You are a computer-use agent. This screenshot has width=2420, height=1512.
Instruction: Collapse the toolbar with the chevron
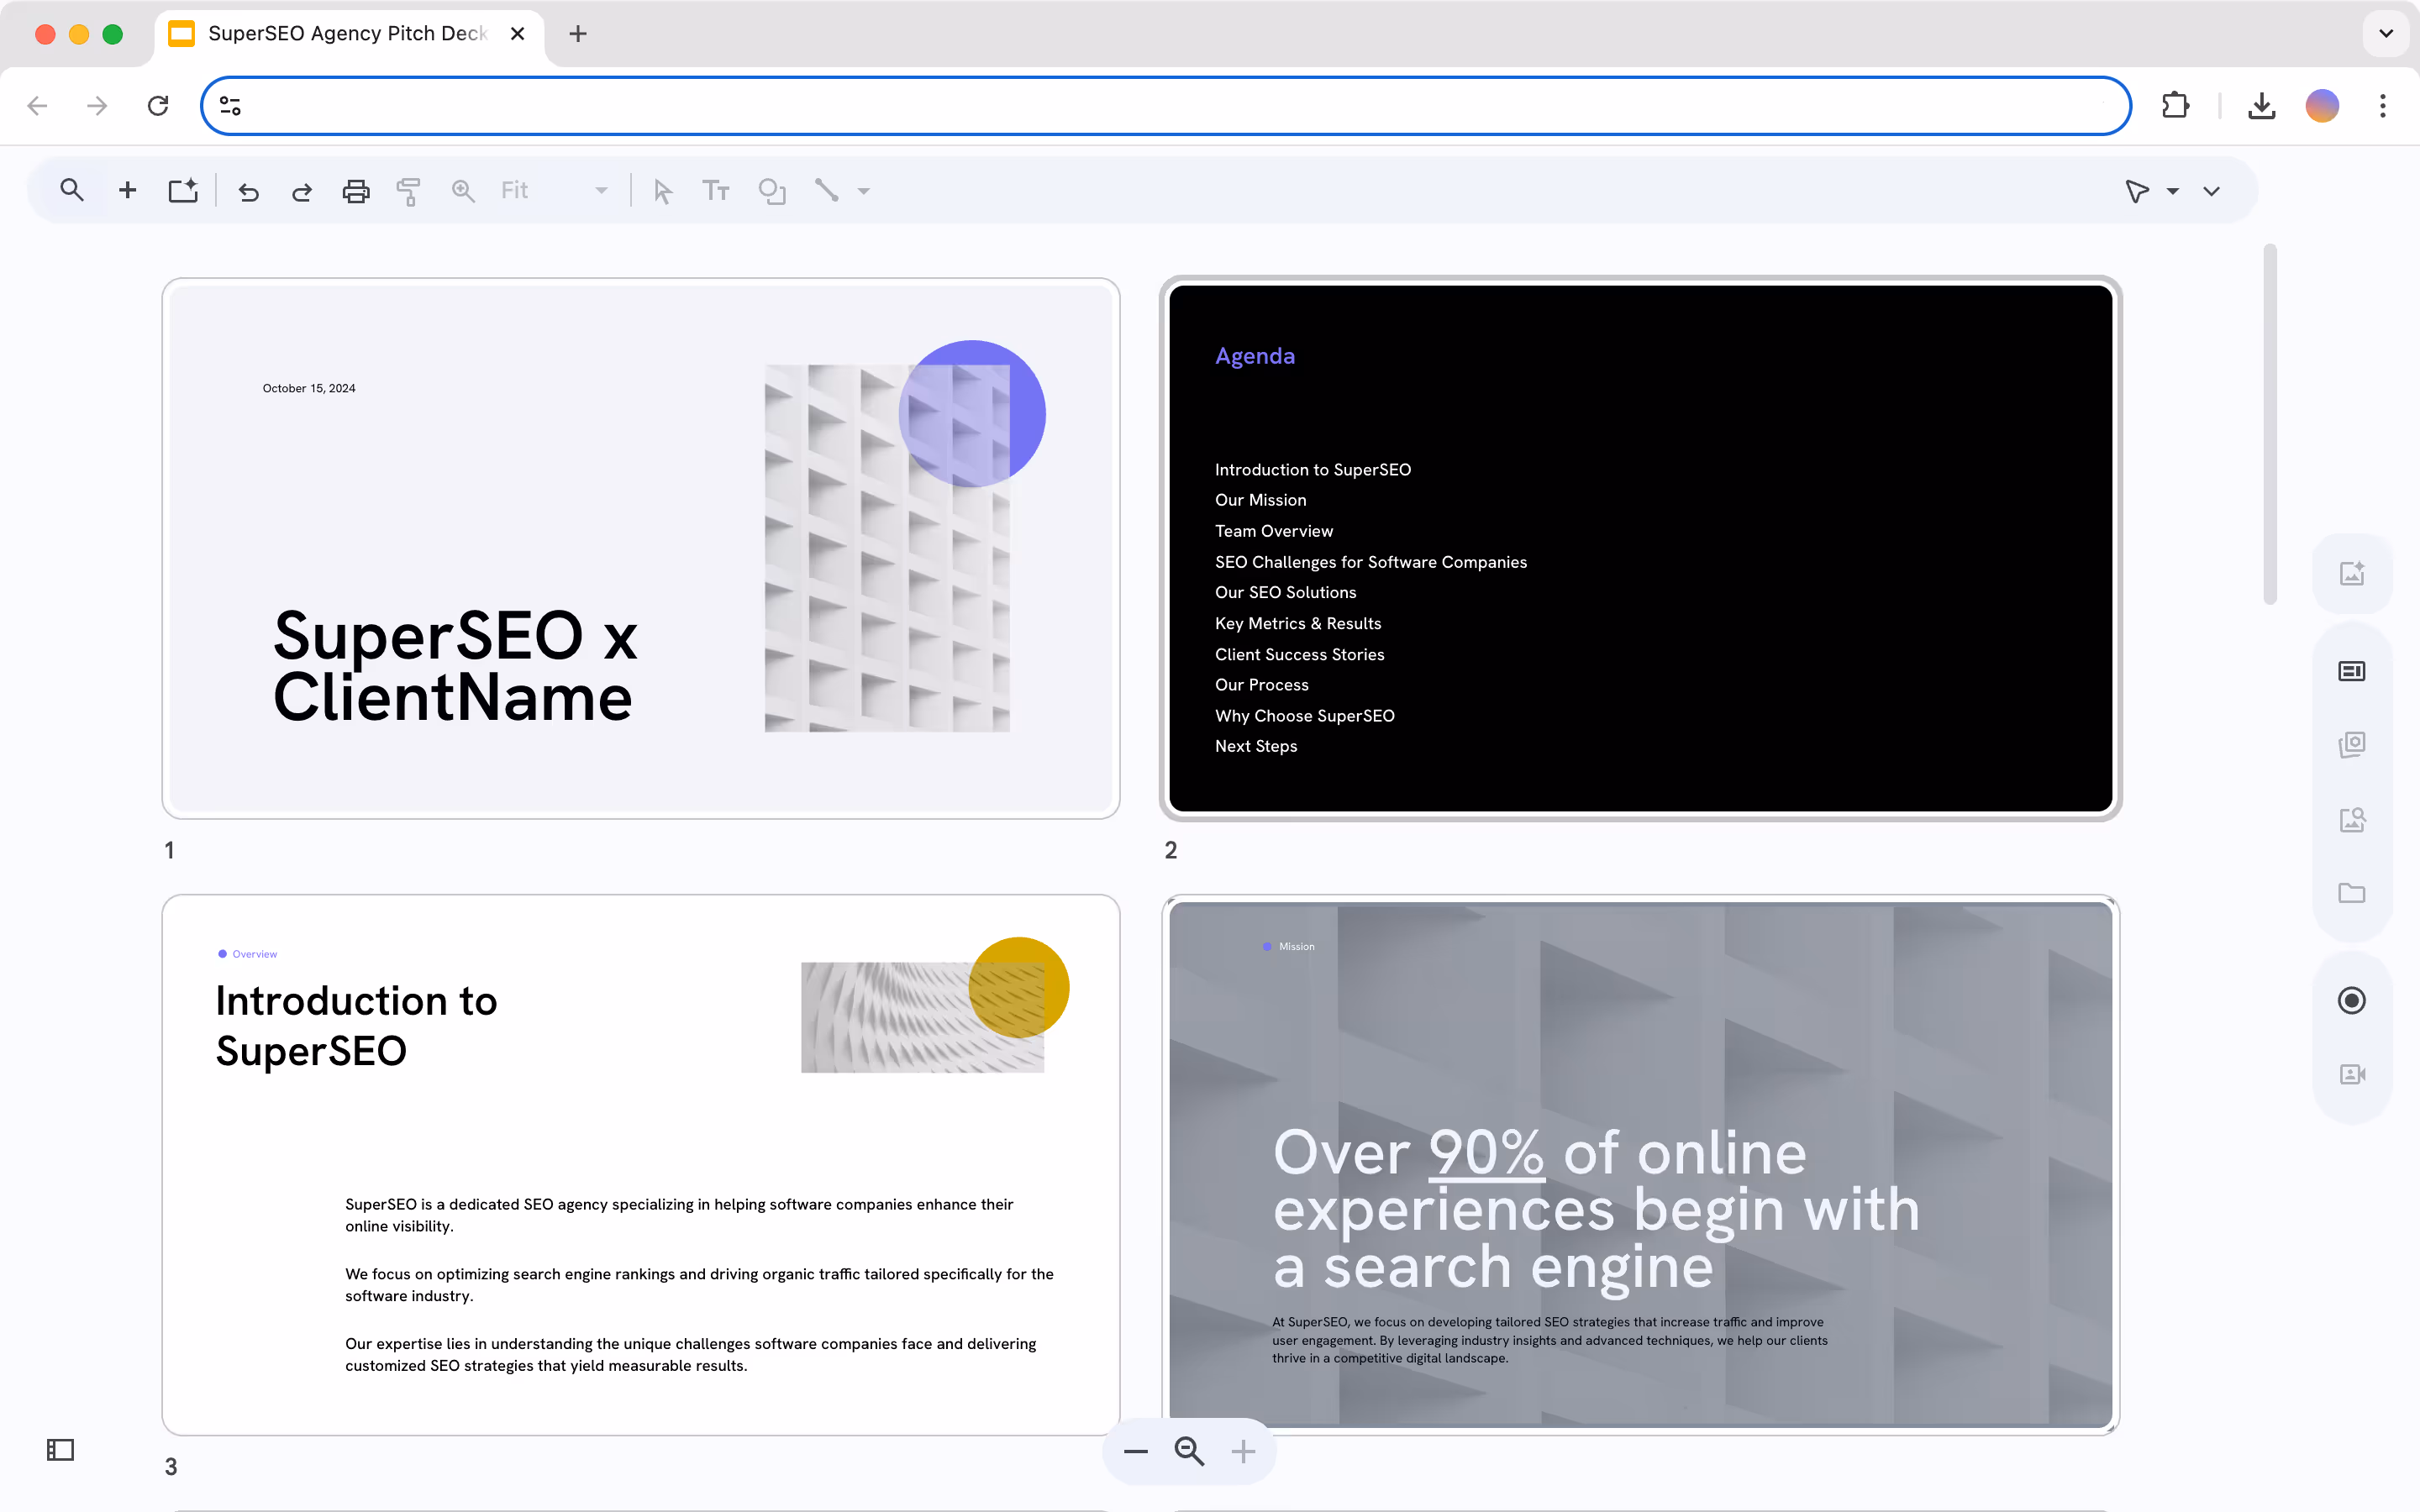2212,190
